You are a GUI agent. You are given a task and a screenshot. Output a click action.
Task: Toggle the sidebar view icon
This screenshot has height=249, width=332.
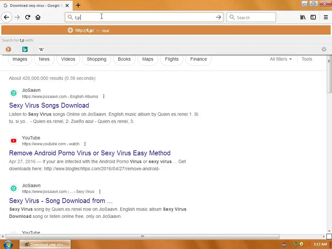tap(313, 17)
